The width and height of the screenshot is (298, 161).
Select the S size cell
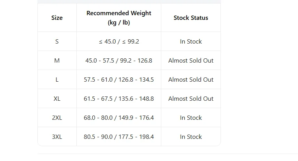[57, 41]
